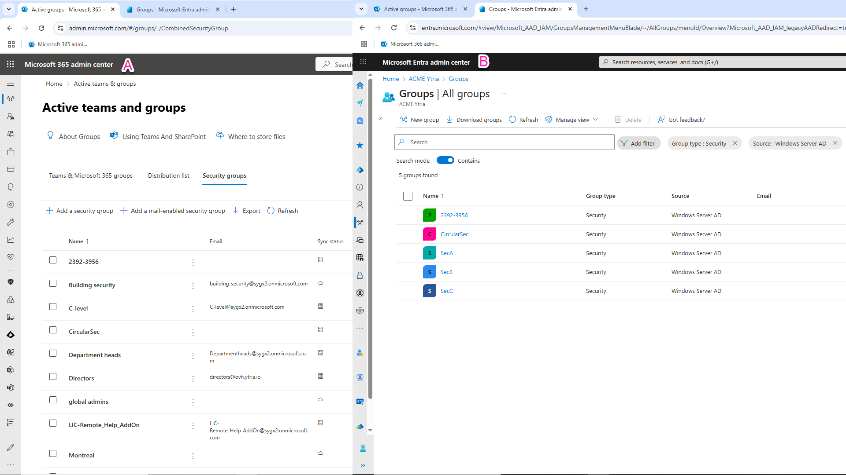Remove Source : Windows Server AD filter
Viewport: 846px width, 475px height.
tap(835, 143)
